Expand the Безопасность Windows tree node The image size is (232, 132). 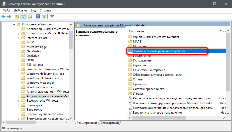click(18, 101)
